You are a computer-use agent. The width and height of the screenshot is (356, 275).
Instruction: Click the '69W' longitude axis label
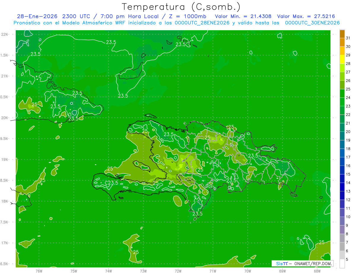[282, 271]
